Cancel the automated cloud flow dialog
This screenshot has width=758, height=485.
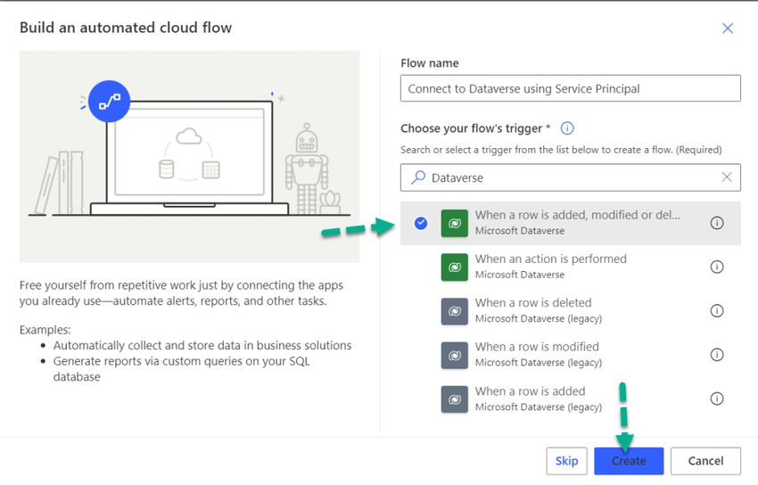click(x=705, y=461)
